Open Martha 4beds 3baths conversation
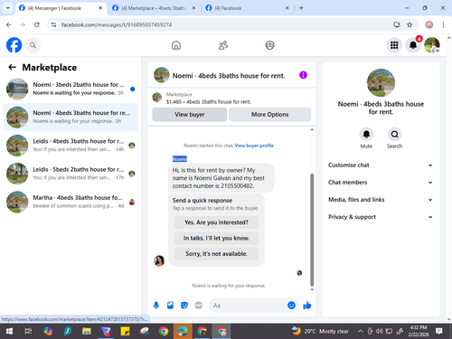452x339 pixels. coord(71,202)
